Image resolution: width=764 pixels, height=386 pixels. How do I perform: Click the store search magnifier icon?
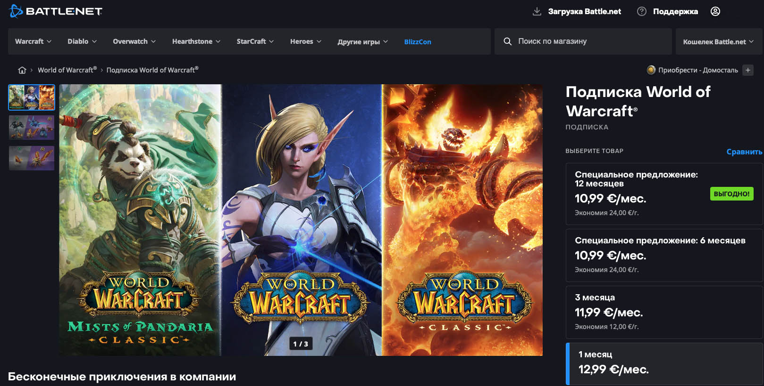coord(507,41)
